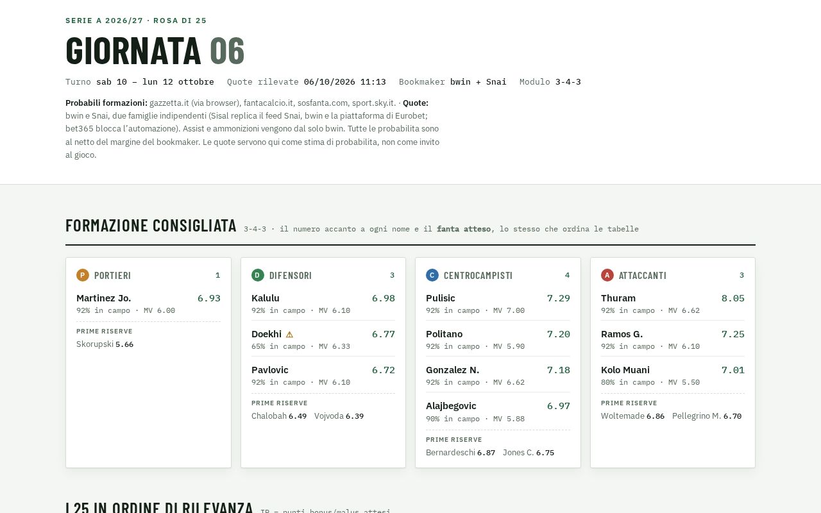The image size is (821, 513).
Task: Click the count 1 in the Portieri header
Action: pos(217,275)
